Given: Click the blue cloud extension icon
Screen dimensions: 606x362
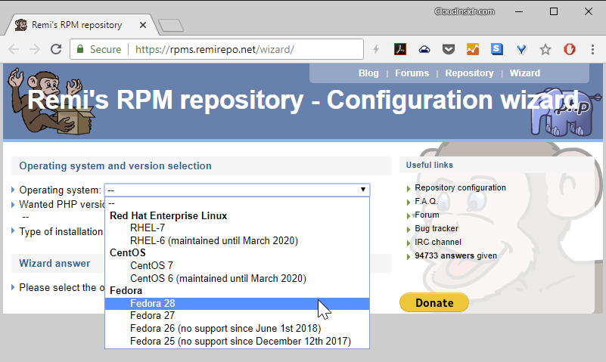Looking at the screenshot, I should pyautogui.click(x=424, y=49).
